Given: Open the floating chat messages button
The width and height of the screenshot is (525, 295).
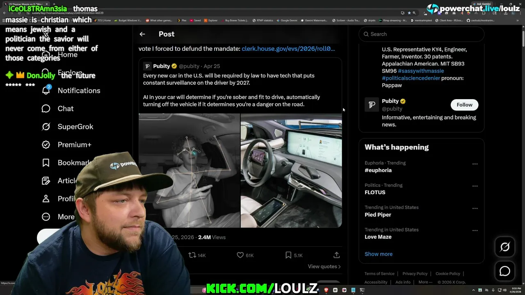Looking at the screenshot, I should point(505,271).
